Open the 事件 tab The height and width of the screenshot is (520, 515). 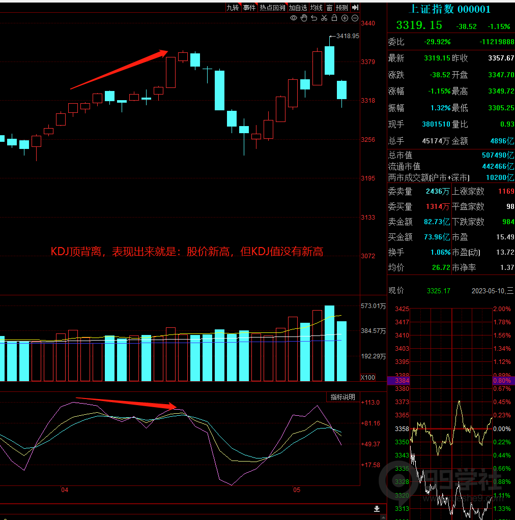click(249, 8)
